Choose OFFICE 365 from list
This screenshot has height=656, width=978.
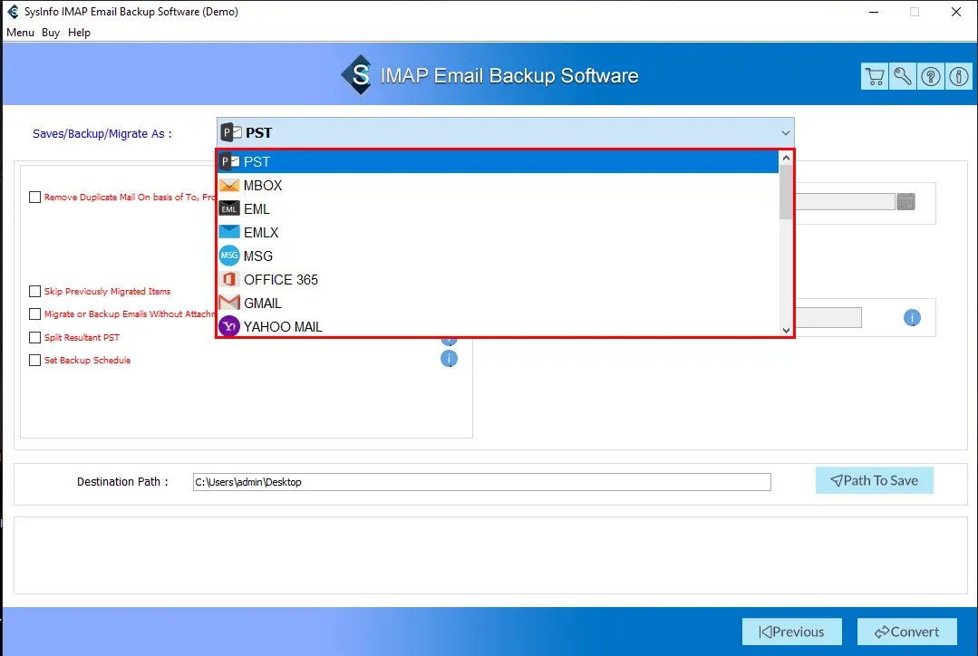[x=498, y=280]
